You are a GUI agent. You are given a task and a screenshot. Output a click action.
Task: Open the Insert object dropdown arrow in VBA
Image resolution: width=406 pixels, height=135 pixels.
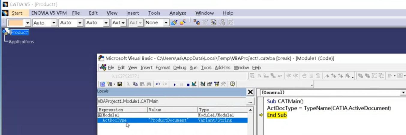[x=114, y=84]
